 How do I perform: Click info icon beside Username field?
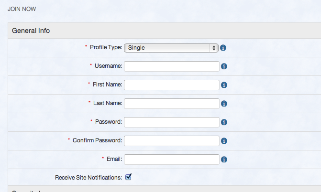coord(223,66)
